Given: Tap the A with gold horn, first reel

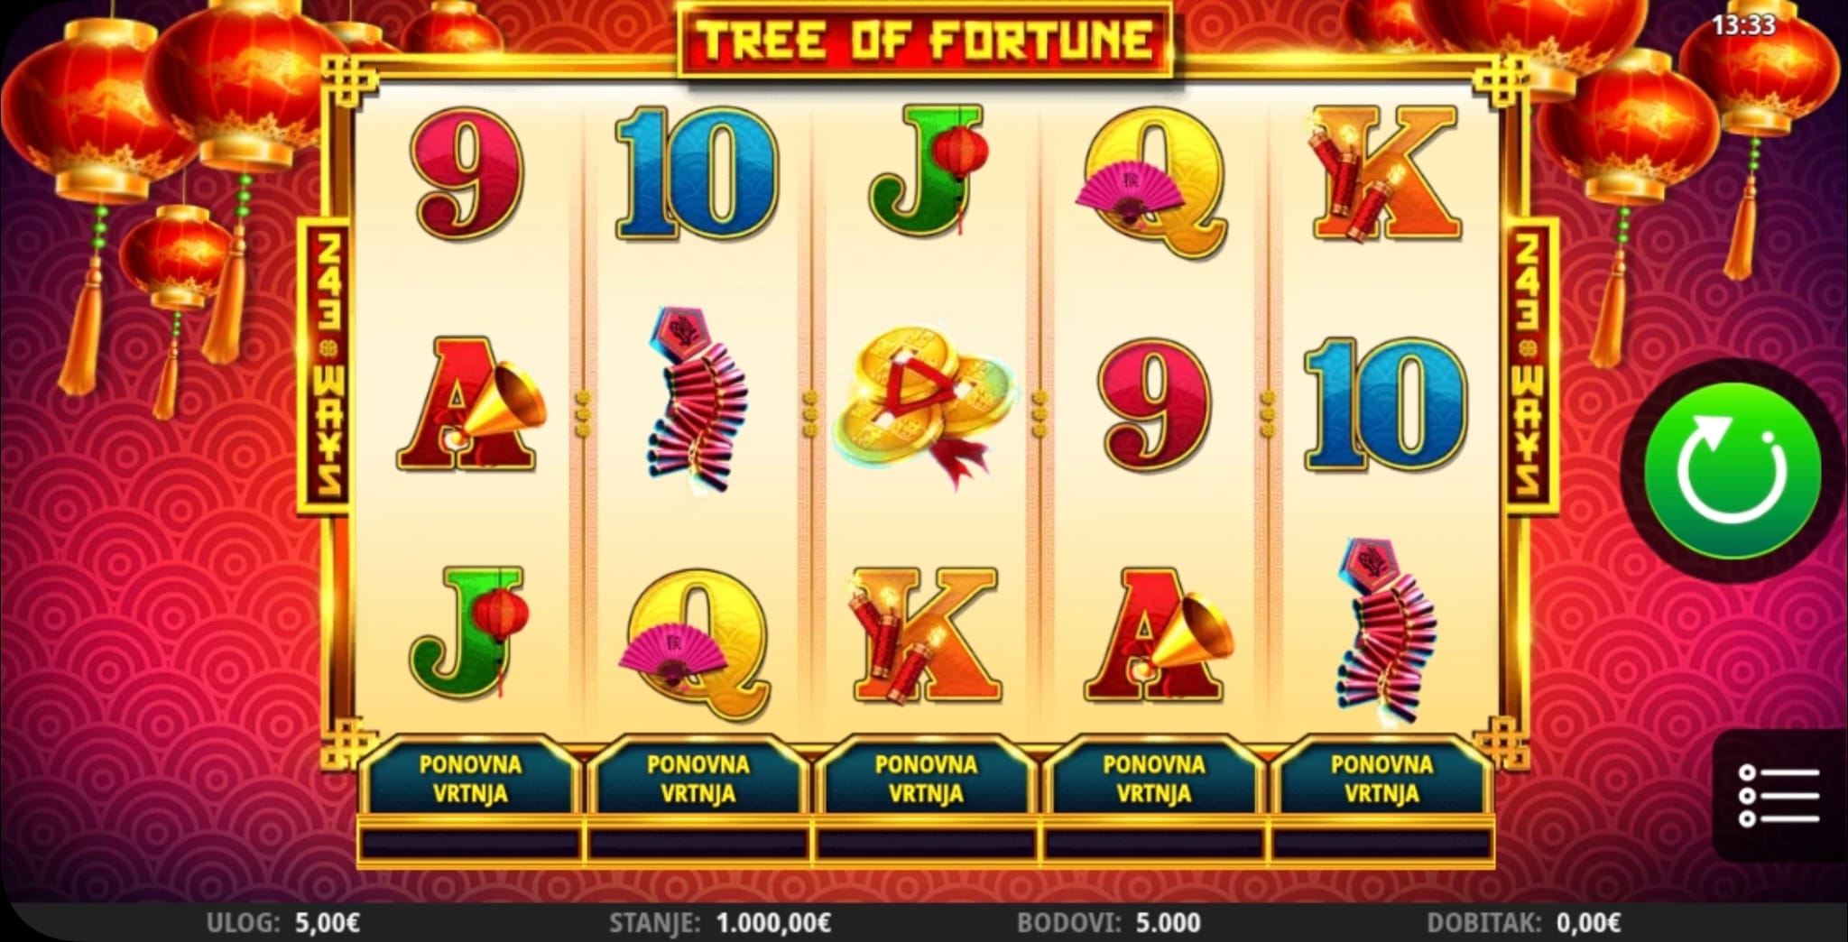Looking at the screenshot, I should (x=471, y=406).
